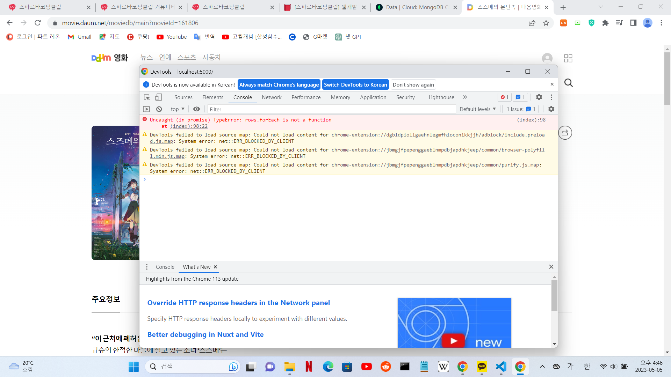
Task: Create a live expression with the eye icon
Action: click(196, 109)
